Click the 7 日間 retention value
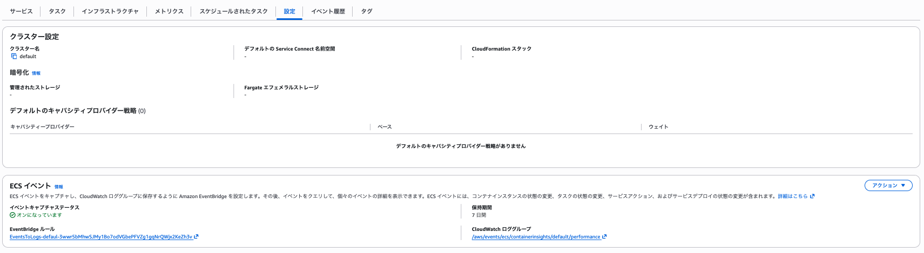This screenshot has width=924, height=253. click(x=479, y=215)
